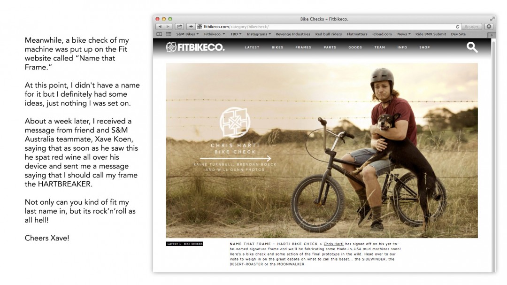Click the search magnifier on Fitbikeco header

point(472,47)
